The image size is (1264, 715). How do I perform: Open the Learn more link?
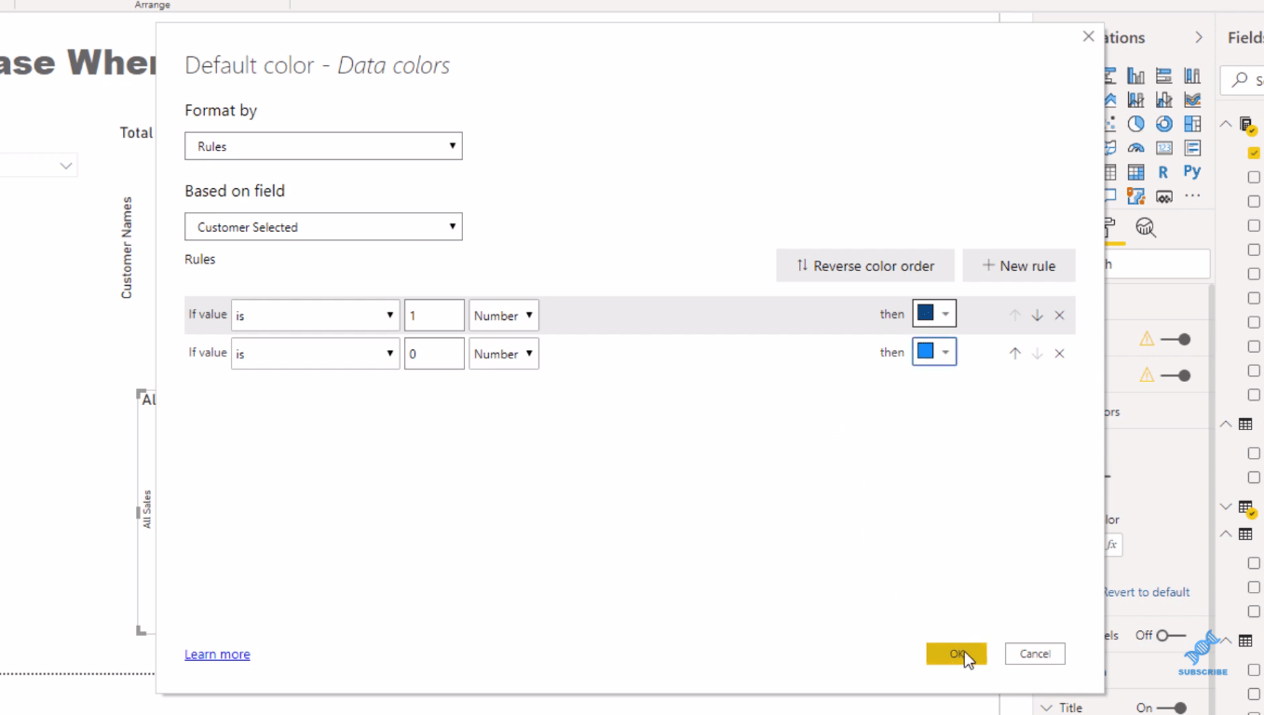[217, 654]
